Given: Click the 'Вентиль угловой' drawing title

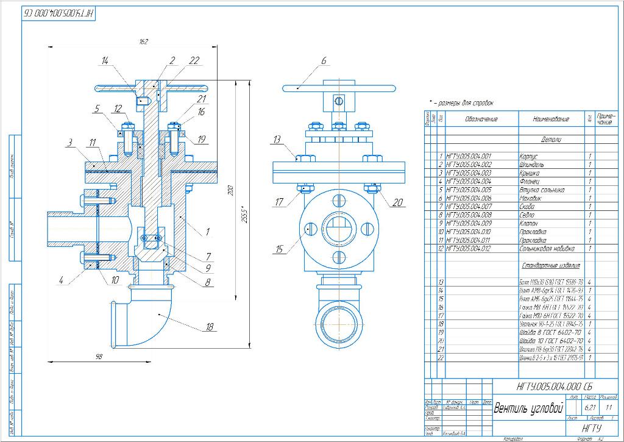Looking at the screenshot, I should coord(528,408).
